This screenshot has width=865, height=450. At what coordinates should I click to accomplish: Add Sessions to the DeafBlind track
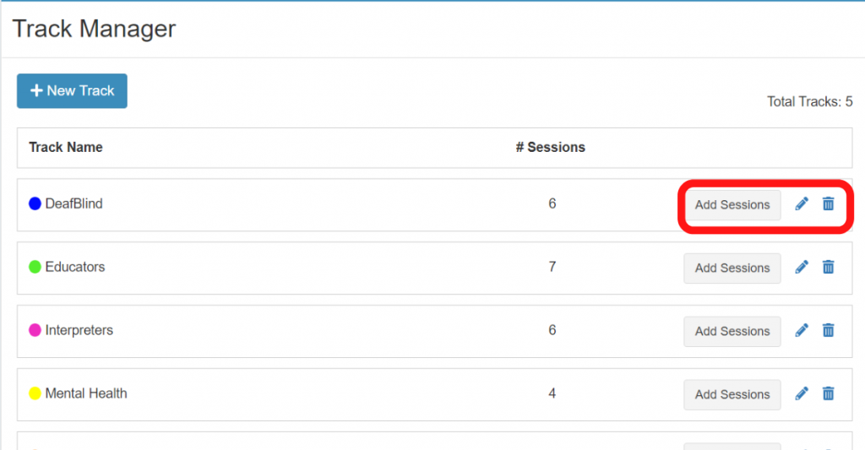(732, 204)
